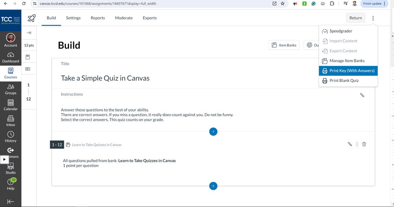Click the New Quizzes rocket icon
Image resolution: width=394 pixels, height=207 pixels.
[32, 18]
